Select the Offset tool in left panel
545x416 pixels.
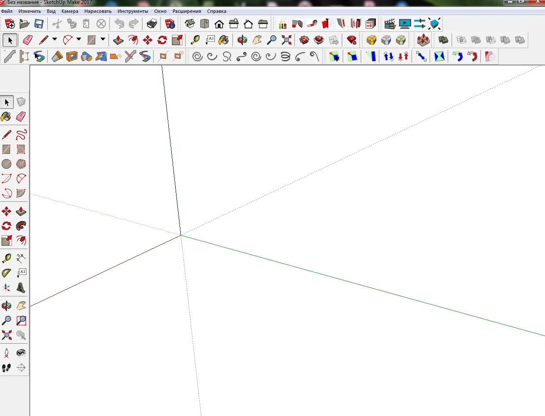point(21,240)
